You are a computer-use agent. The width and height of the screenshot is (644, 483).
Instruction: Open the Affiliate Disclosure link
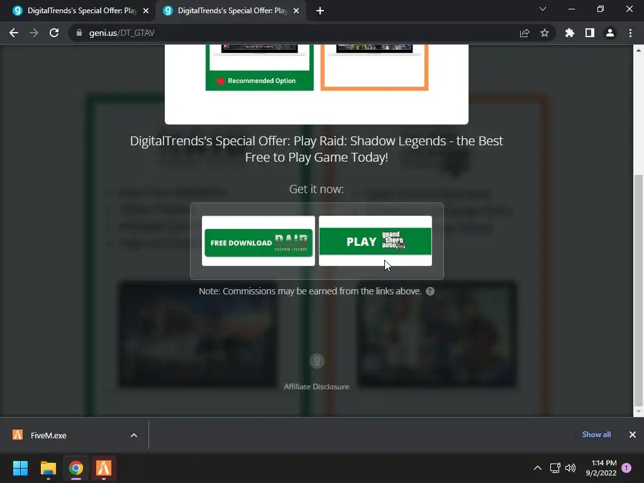(x=316, y=387)
